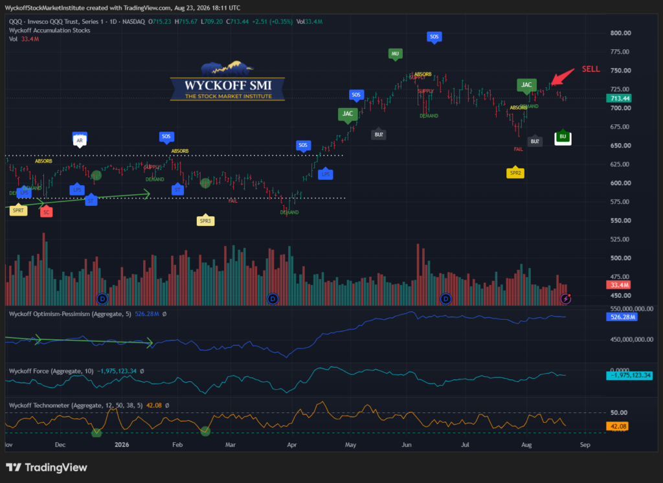The width and height of the screenshot is (663, 483).
Task: Select the February ST label
Action: coord(177,190)
